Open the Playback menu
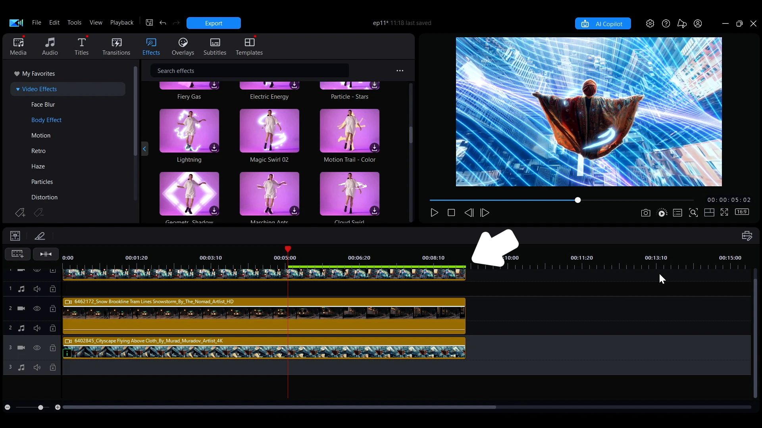The image size is (762, 428). (122, 23)
